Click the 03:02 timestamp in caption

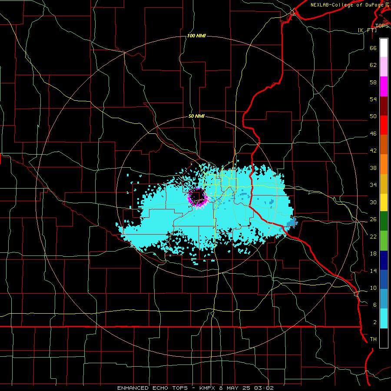coord(264,388)
